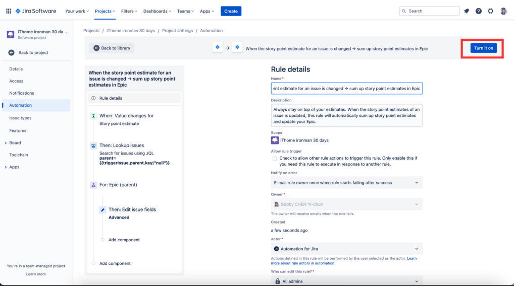Click the Value changes trigger icon

(93, 116)
